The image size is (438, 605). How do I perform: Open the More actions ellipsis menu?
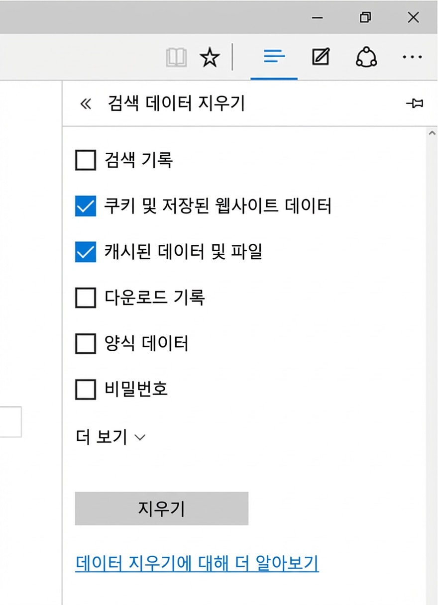[412, 58]
